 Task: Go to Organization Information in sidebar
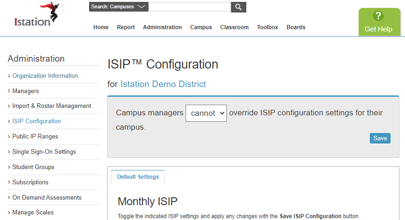(x=45, y=76)
